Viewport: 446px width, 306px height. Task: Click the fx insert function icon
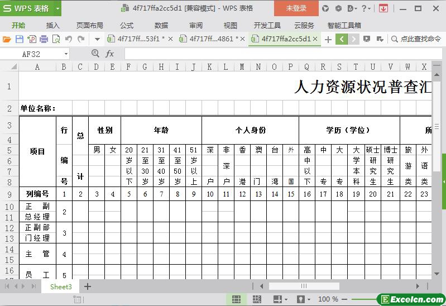110,54
